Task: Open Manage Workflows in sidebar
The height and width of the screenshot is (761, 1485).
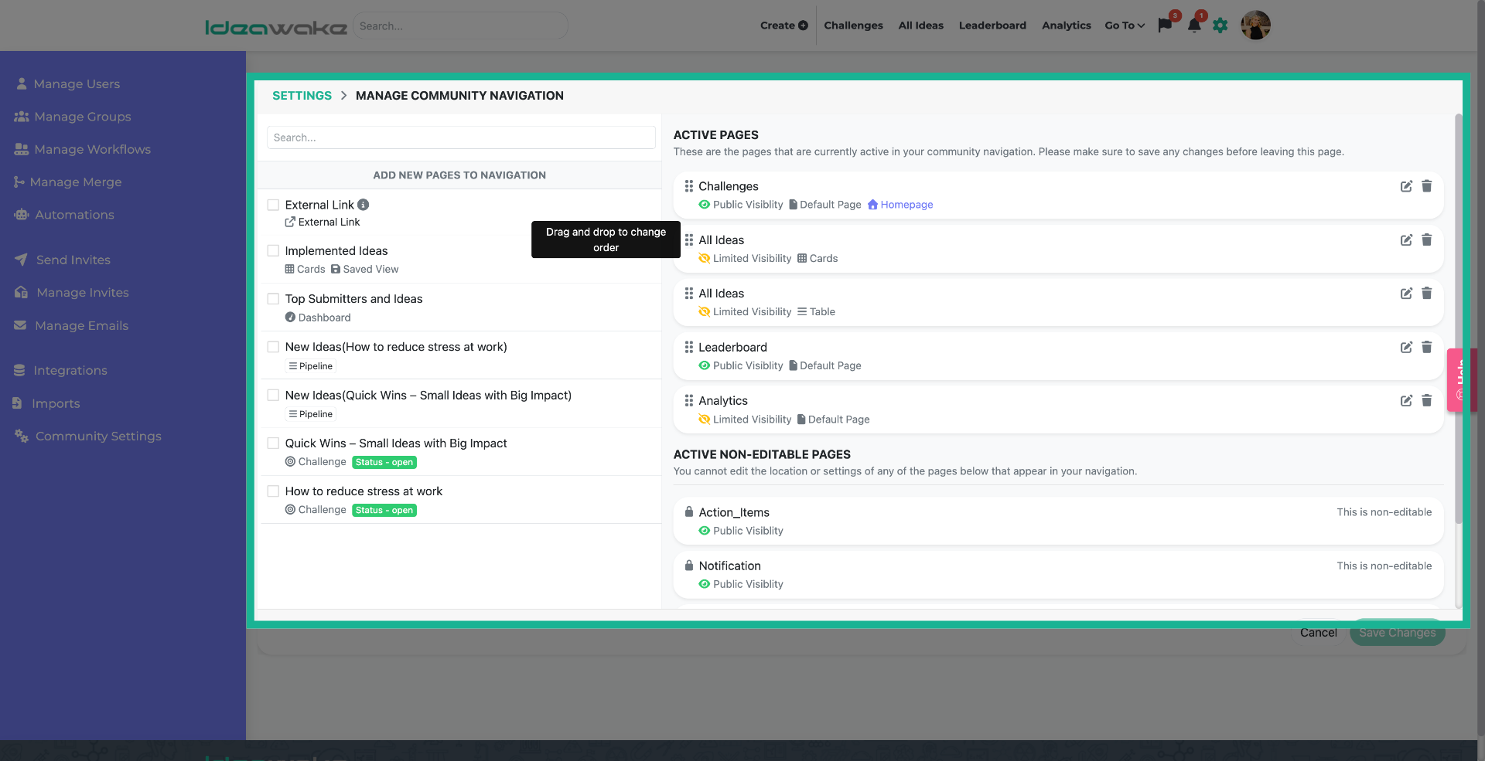Action: (x=83, y=149)
